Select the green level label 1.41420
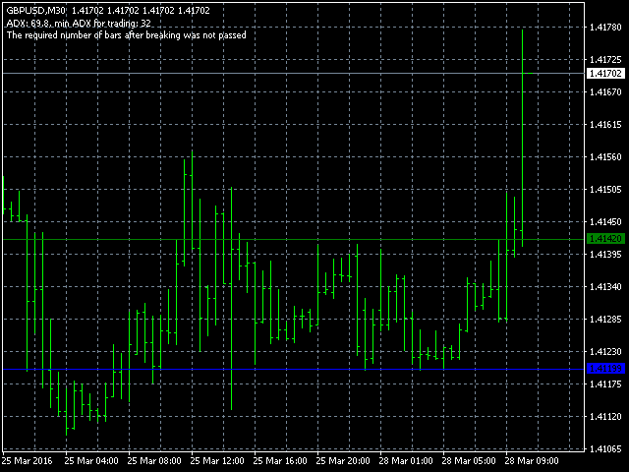 tap(605, 239)
